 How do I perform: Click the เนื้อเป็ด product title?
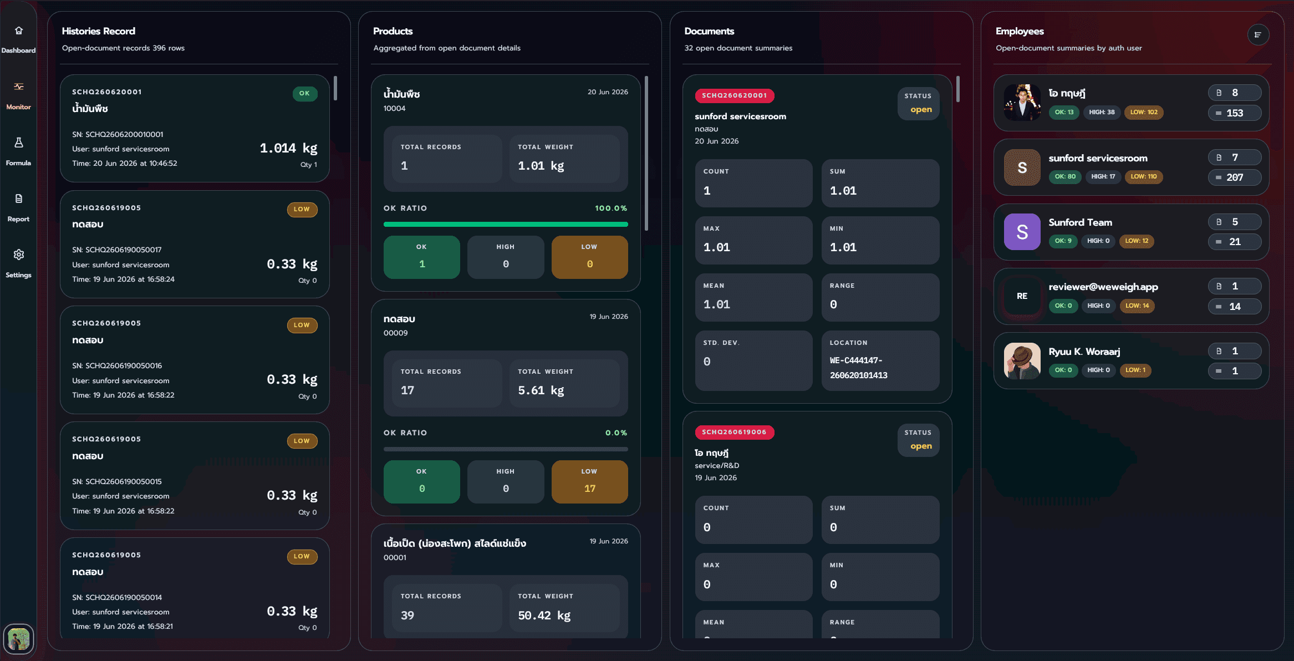[x=455, y=543]
